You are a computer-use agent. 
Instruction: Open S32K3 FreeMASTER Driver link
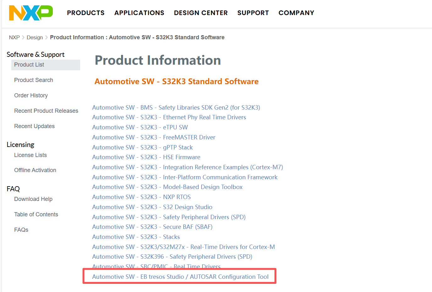pyautogui.click(x=154, y=137)
